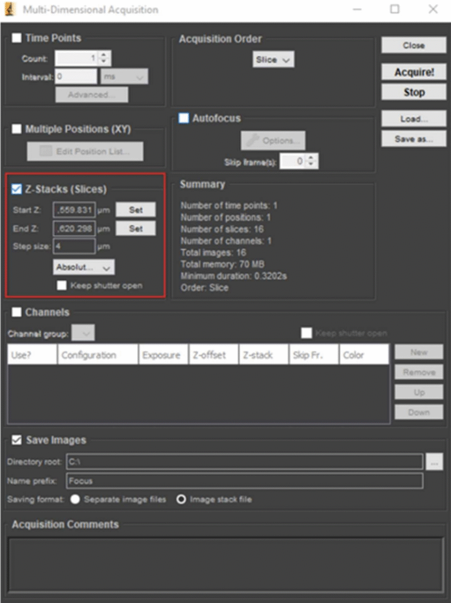Increment the time points Count spinner

pos(104,55)
